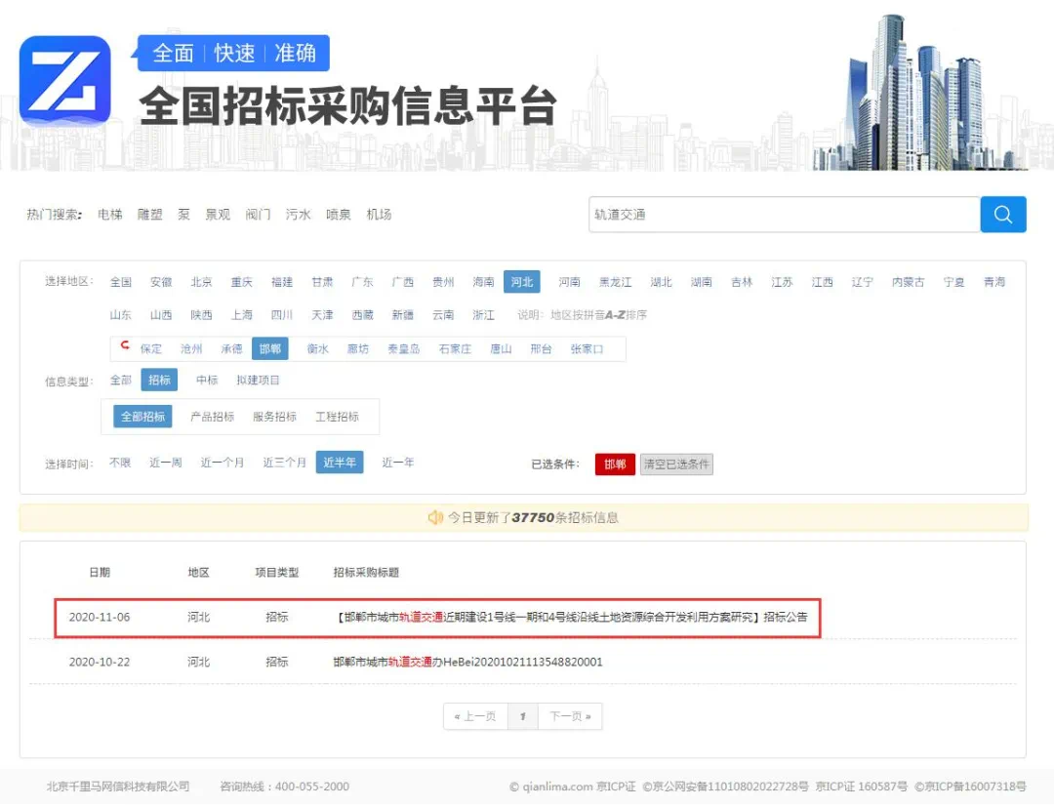Remove the red 邯郸 selected condition tag
1054x807 pixels.
[615, 464]
